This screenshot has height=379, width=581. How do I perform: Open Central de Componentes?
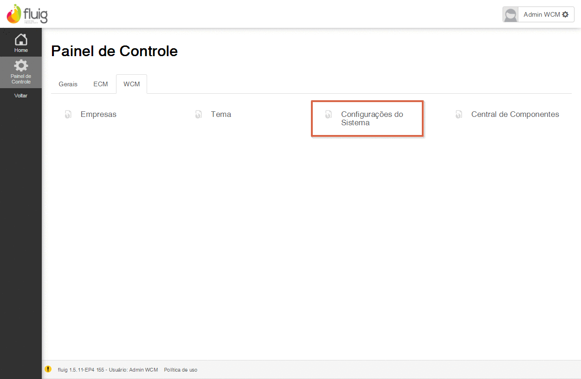515,114
